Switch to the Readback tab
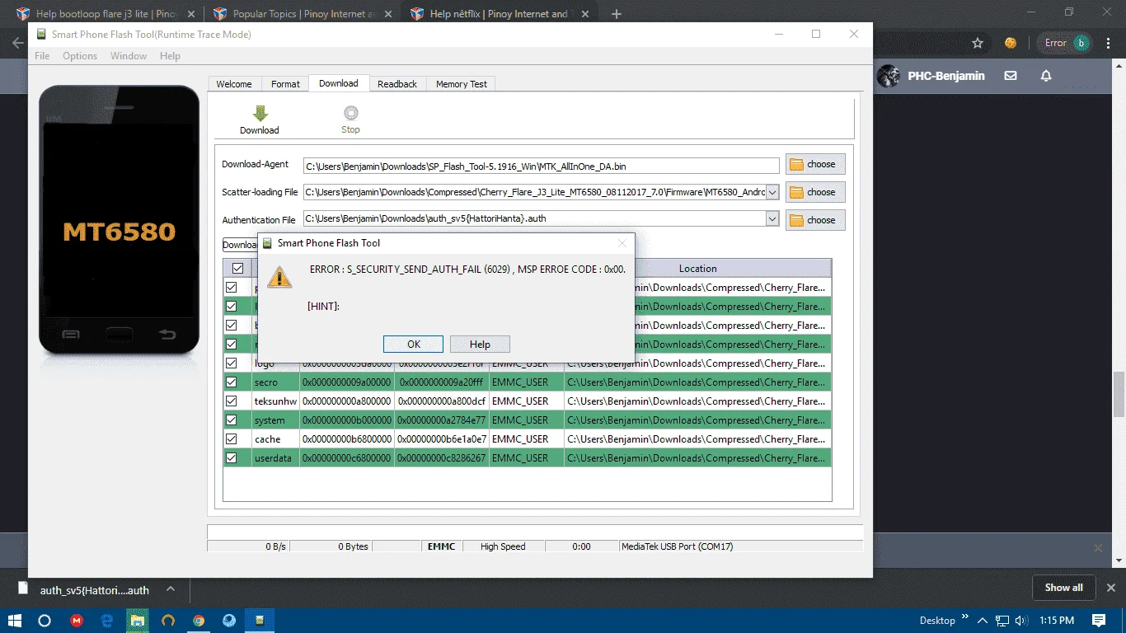 [x=397, y=84]
